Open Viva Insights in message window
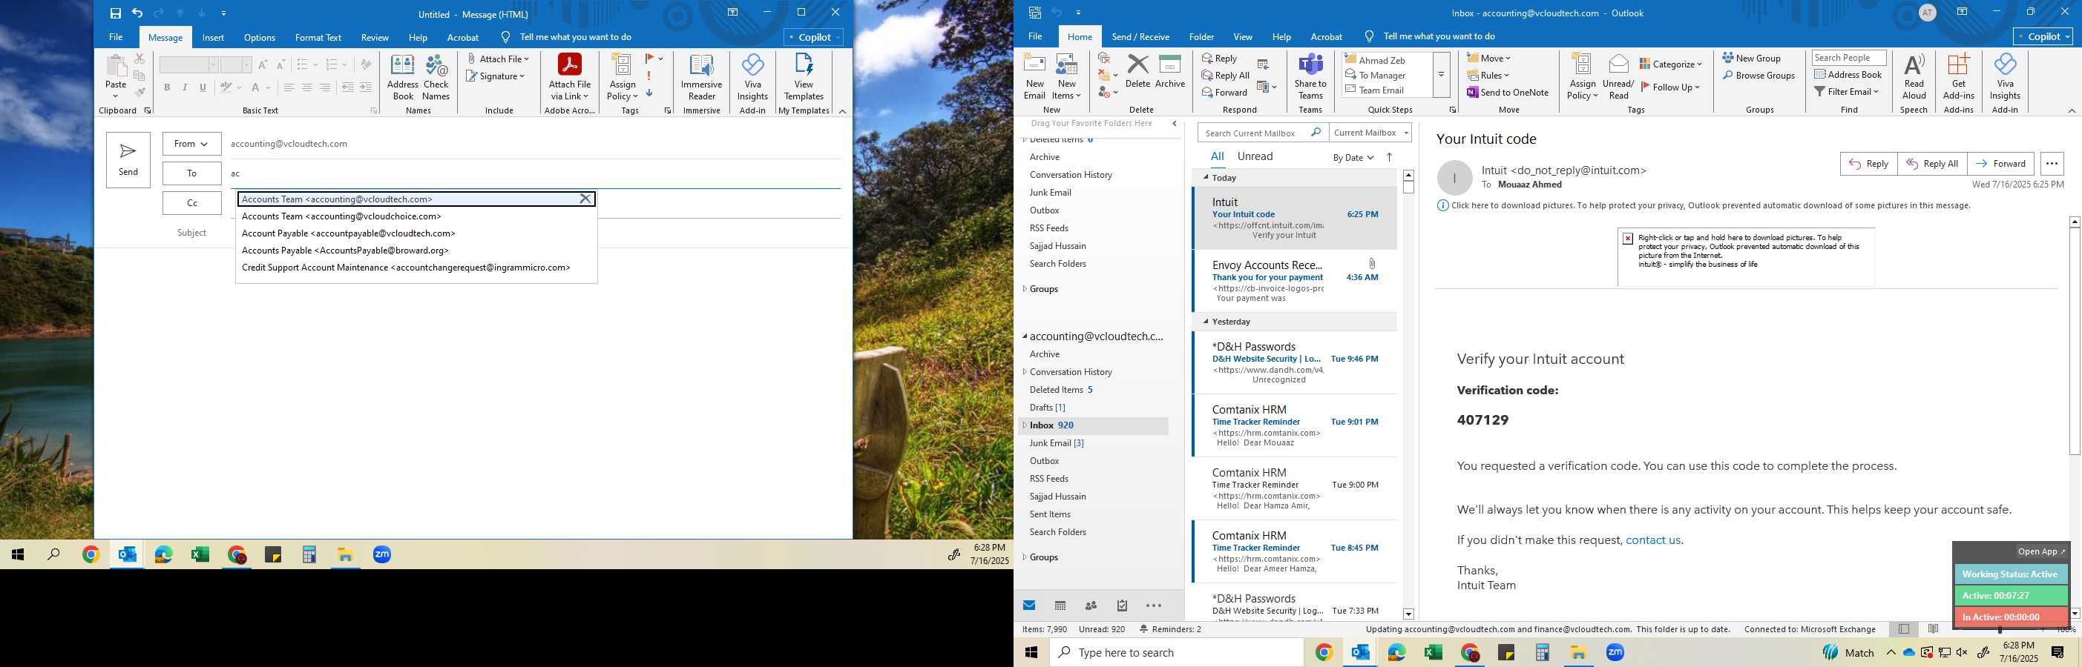 click(752, 78)
